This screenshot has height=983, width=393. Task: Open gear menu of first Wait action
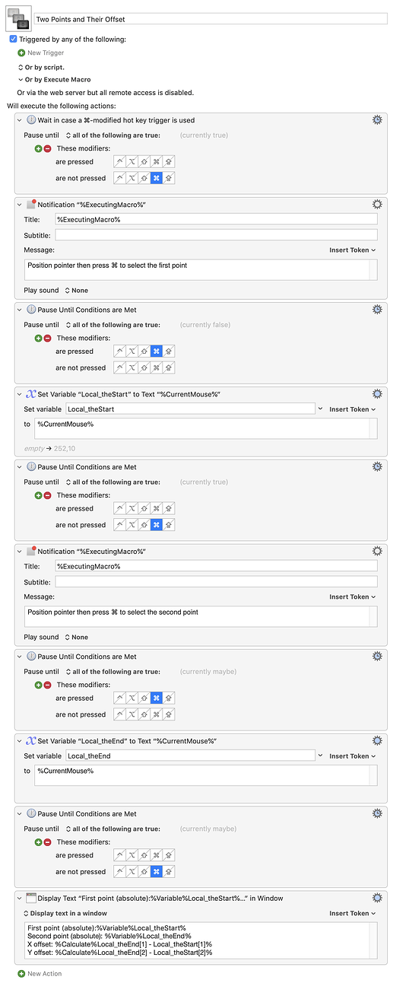coord(377,119)
